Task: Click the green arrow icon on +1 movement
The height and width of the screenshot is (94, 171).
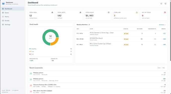Action: pos(31,73)
